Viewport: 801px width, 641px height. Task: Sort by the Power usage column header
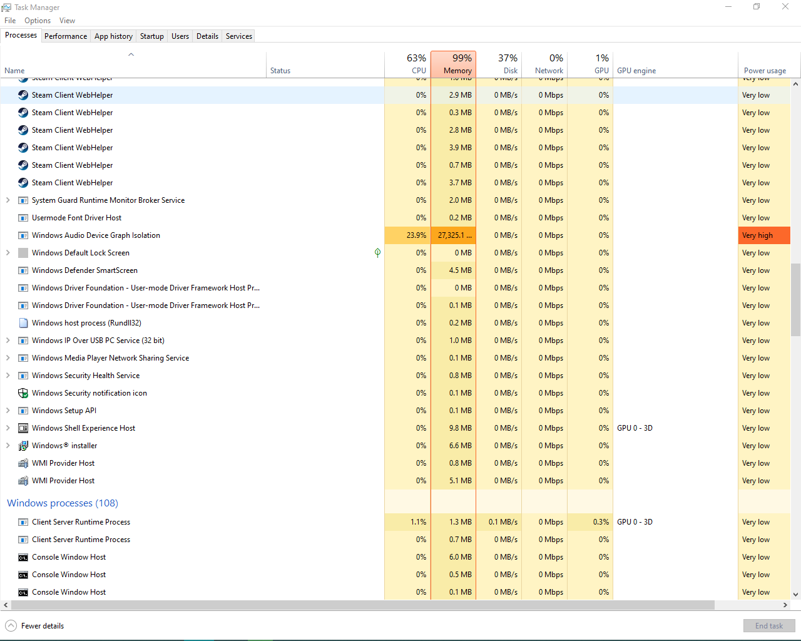pyautogui.click(x=765, y=64)
